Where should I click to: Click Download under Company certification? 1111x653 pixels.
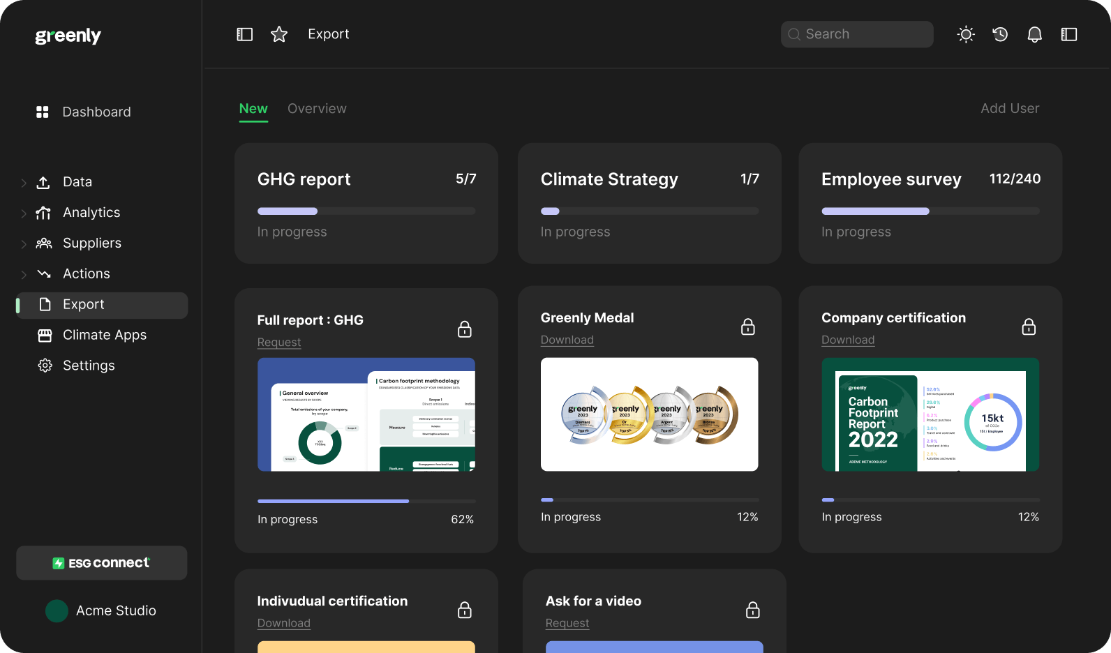coord(848,340)
